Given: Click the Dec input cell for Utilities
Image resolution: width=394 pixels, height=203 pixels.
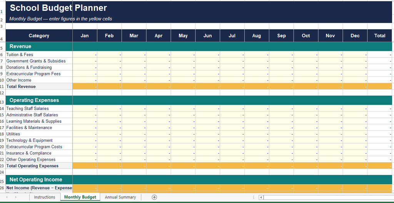Looking at the screenshot, I should (x=355, y=134).
